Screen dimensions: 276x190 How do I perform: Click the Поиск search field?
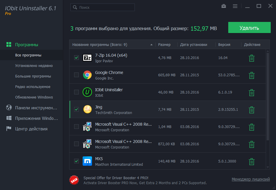coord(103,7)
